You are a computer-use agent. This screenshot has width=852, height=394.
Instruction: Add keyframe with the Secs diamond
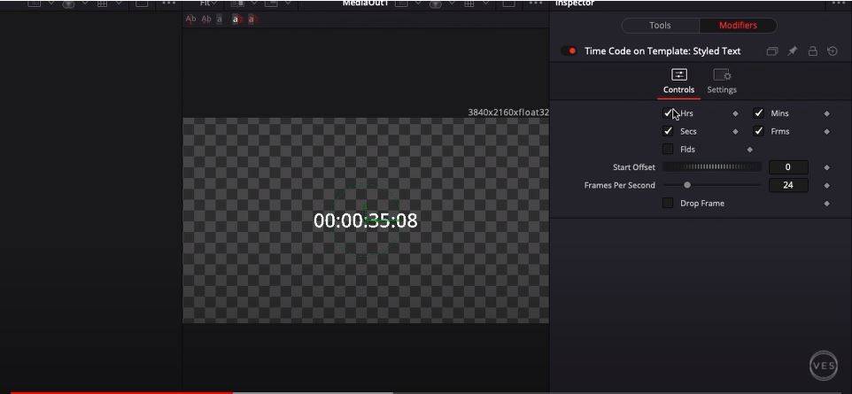tap(736, 132)
